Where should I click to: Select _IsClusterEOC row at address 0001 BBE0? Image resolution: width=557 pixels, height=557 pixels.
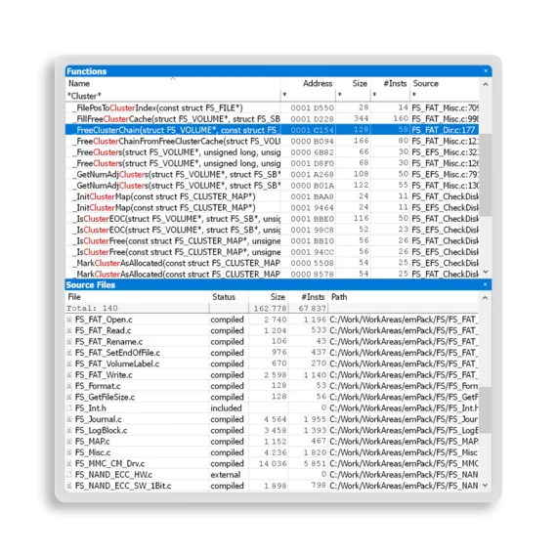(x=272, y=219)
